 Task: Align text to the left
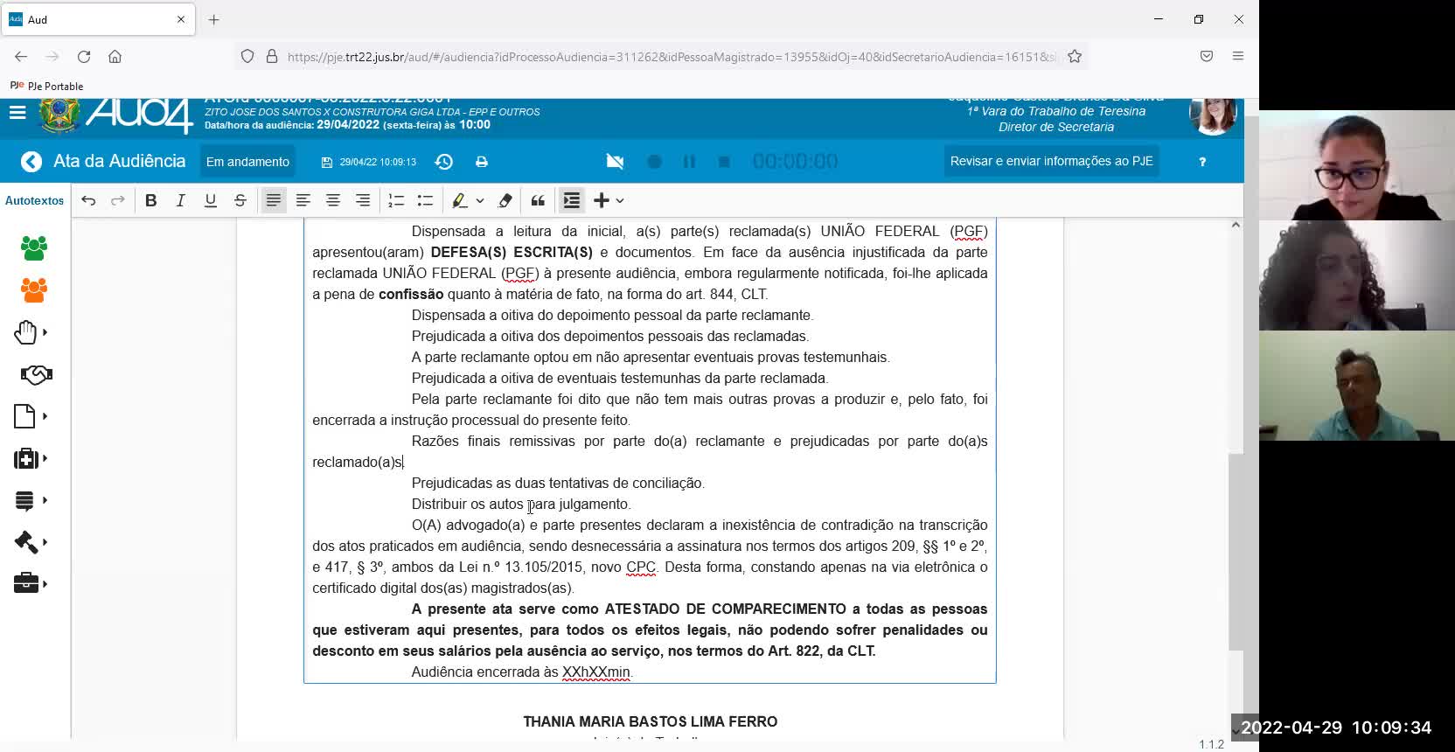[303, 200]
